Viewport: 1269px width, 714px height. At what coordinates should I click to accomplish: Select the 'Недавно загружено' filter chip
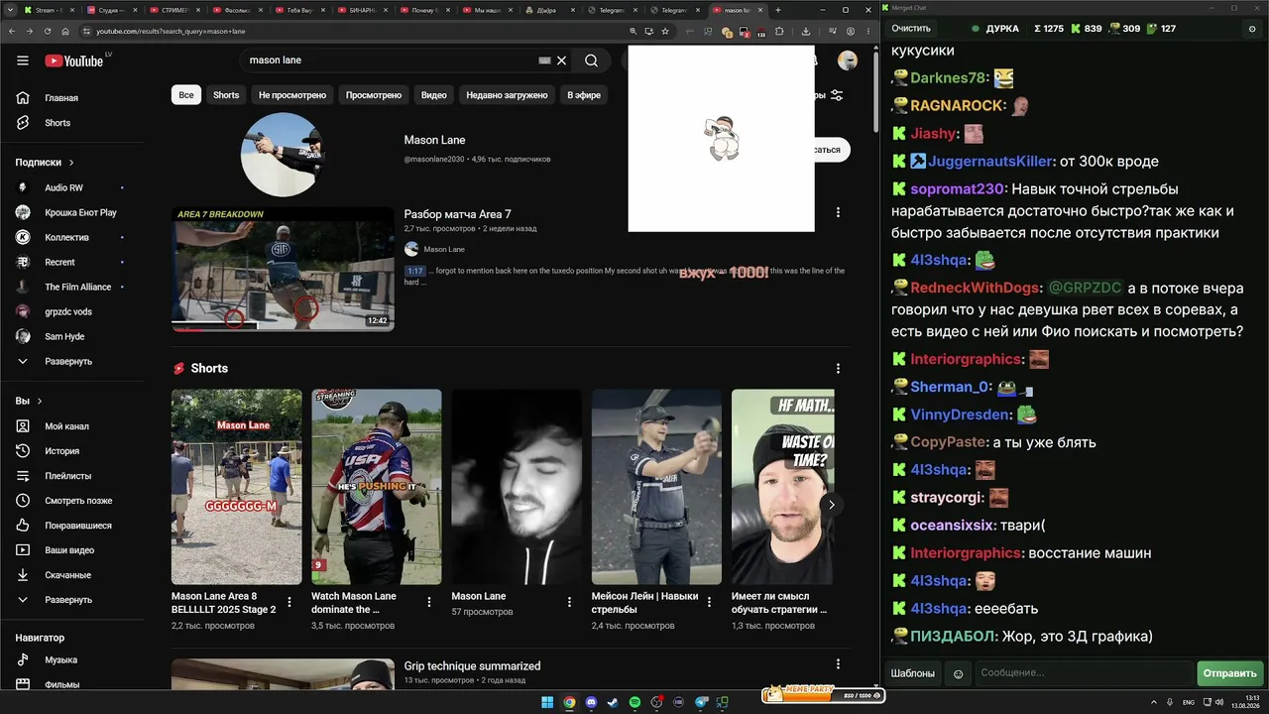(507, 95)
